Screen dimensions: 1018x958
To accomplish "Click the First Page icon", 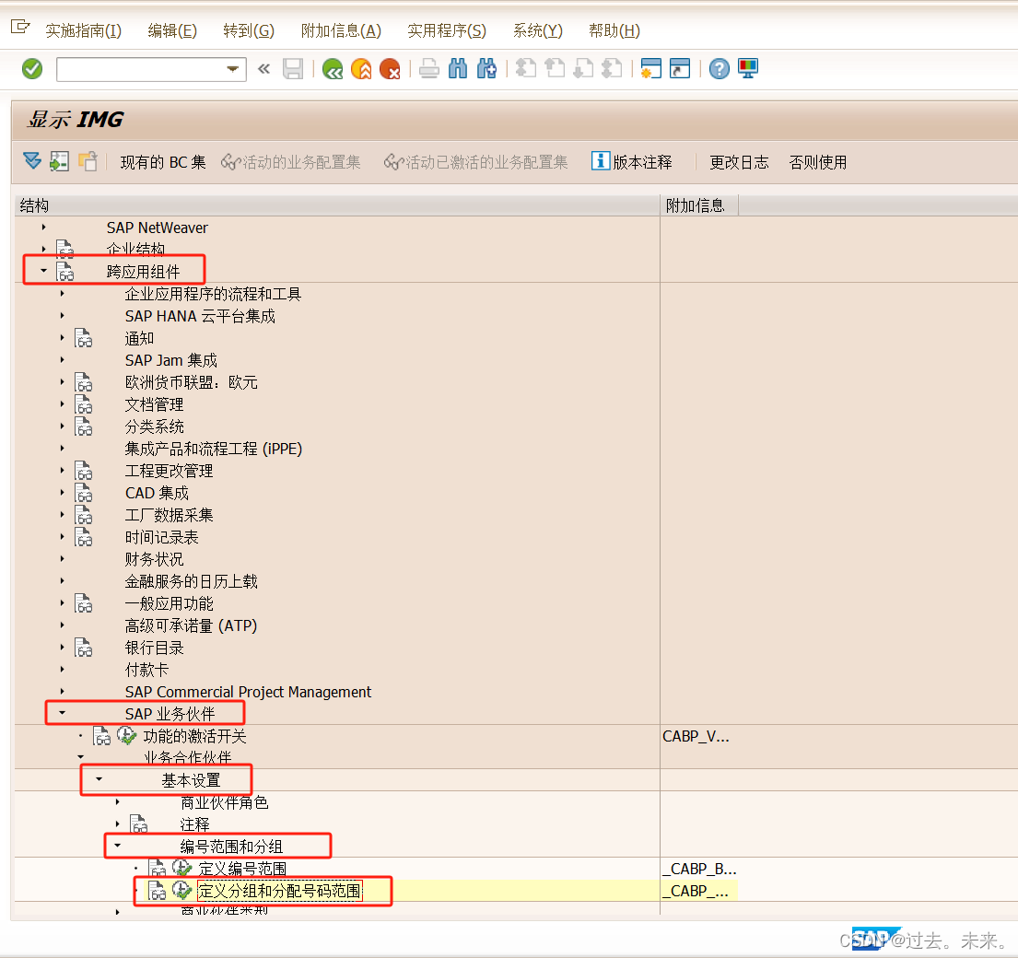I will (526, 69).
